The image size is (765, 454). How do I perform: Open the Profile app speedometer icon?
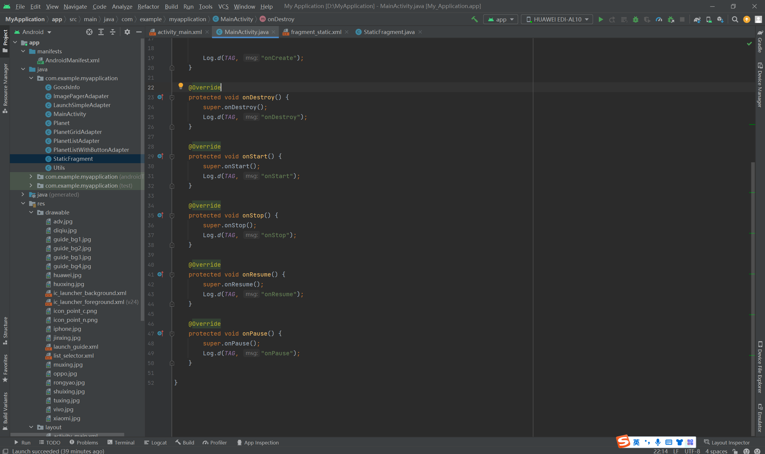click(x=659, y=19)
